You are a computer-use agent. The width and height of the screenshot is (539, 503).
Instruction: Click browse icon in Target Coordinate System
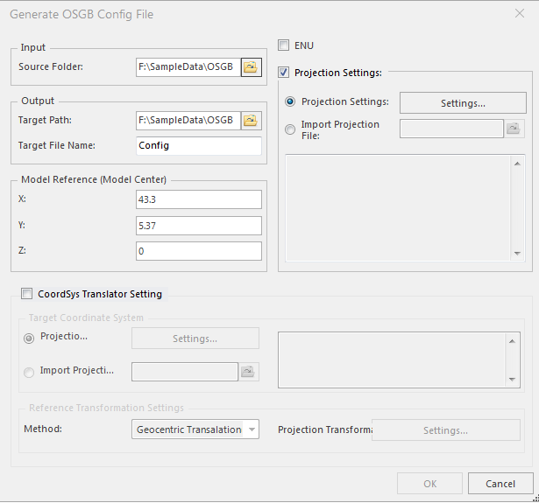(249, 372)
